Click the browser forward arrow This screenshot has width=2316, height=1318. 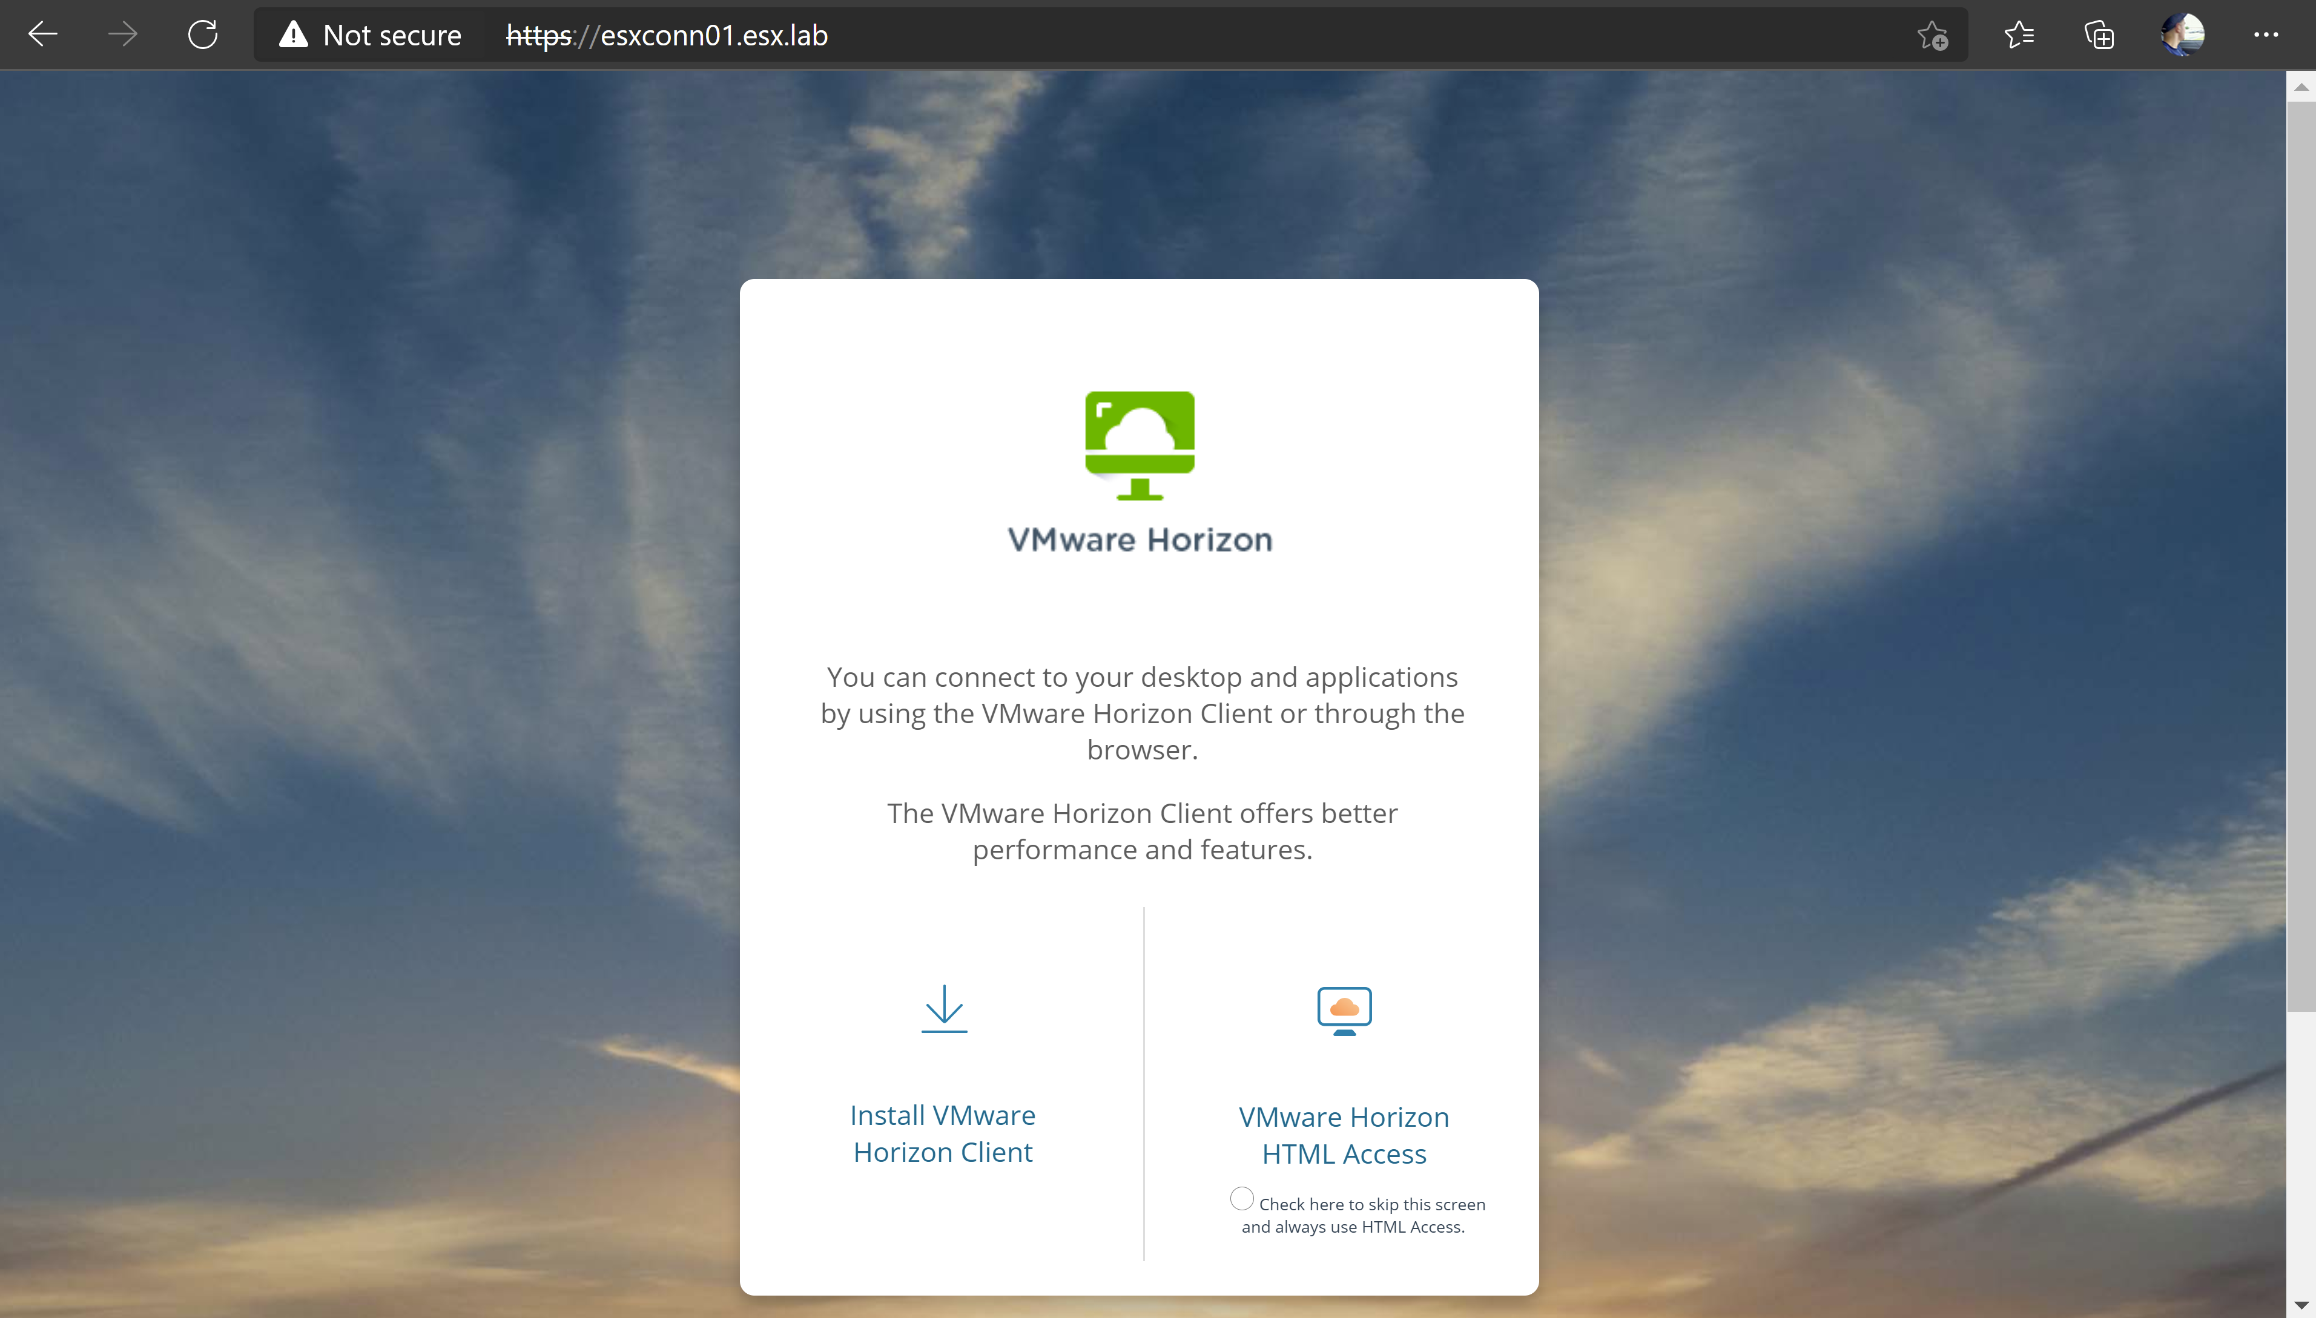point(122,35)
